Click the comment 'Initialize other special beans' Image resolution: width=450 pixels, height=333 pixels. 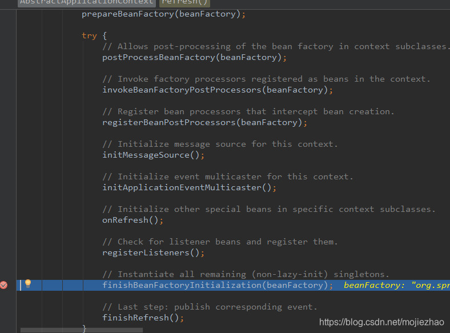coord(269,209)
